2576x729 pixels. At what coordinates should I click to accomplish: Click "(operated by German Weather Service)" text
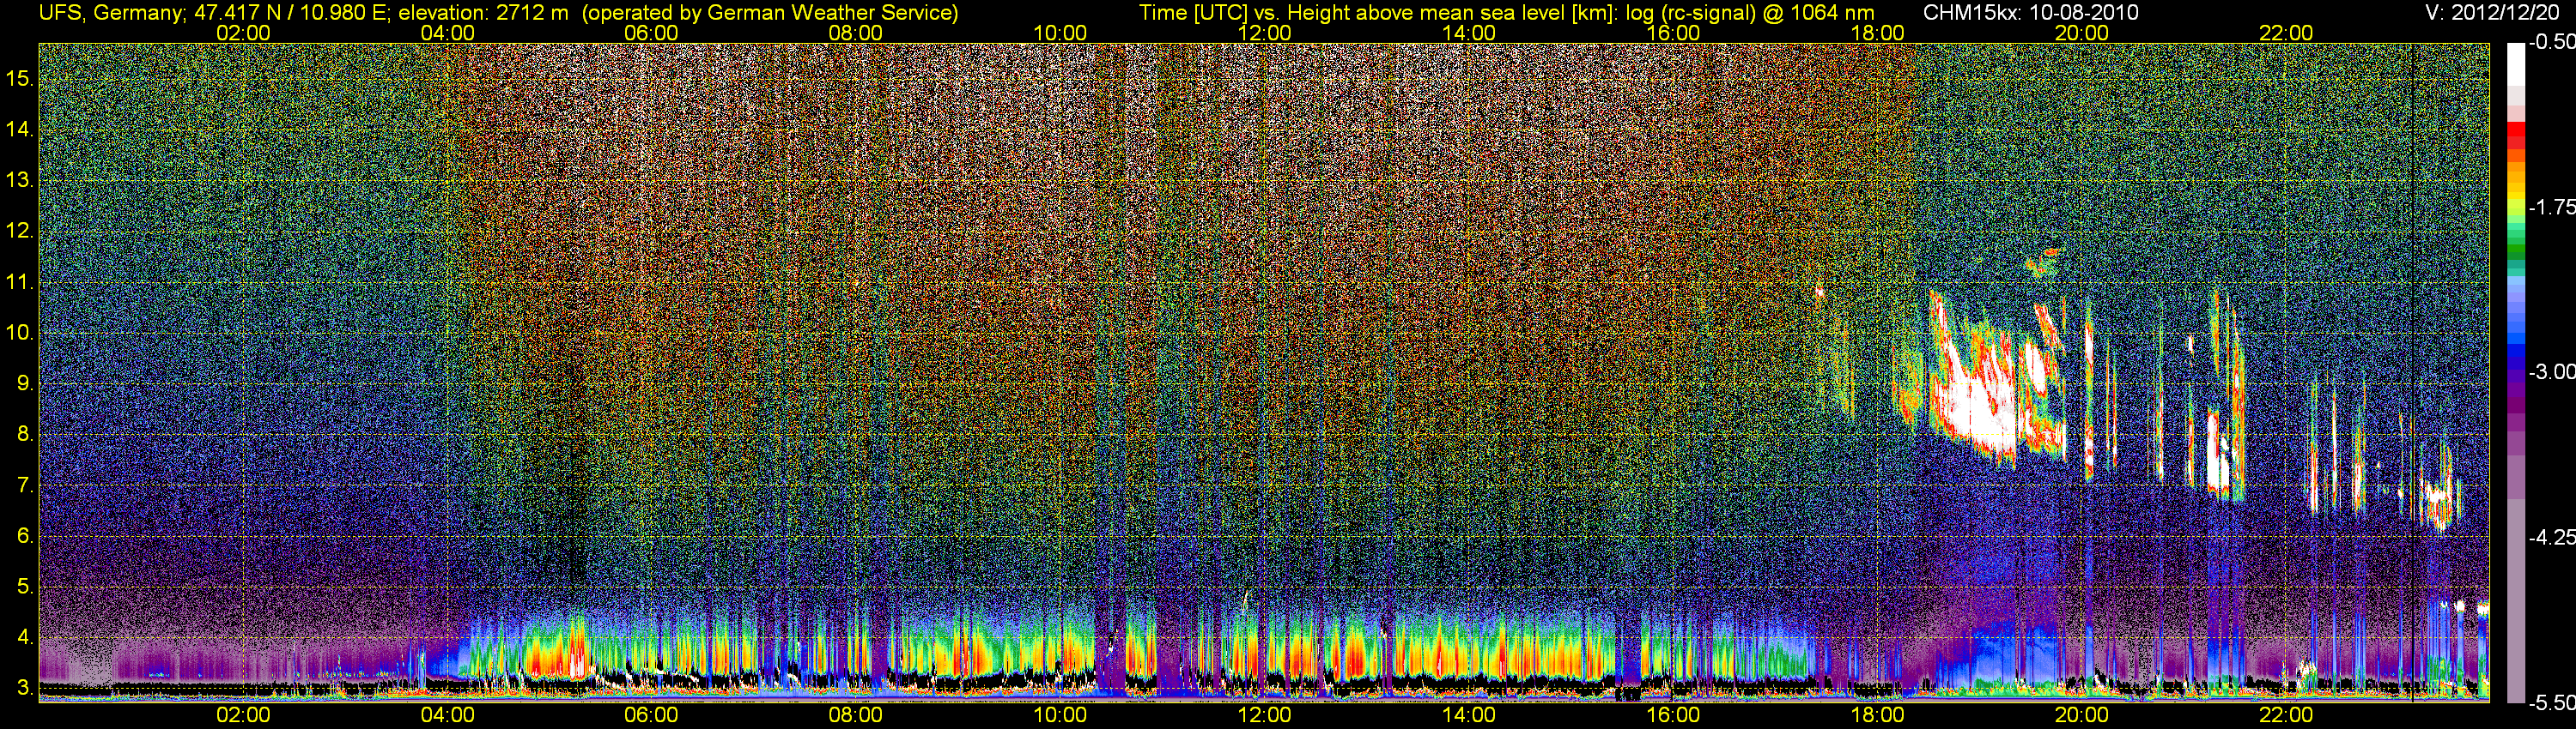[770, 12]
